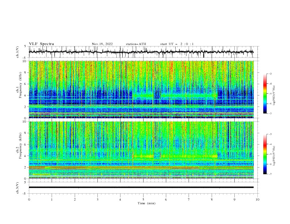Click inside the ch.2 spectrogram panel
This screenshot has height=224, width=290.
click(x=141, y=150)
